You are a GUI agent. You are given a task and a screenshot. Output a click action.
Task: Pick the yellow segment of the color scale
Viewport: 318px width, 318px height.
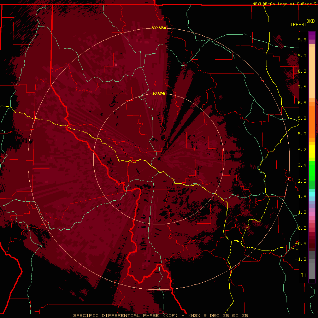312,151
